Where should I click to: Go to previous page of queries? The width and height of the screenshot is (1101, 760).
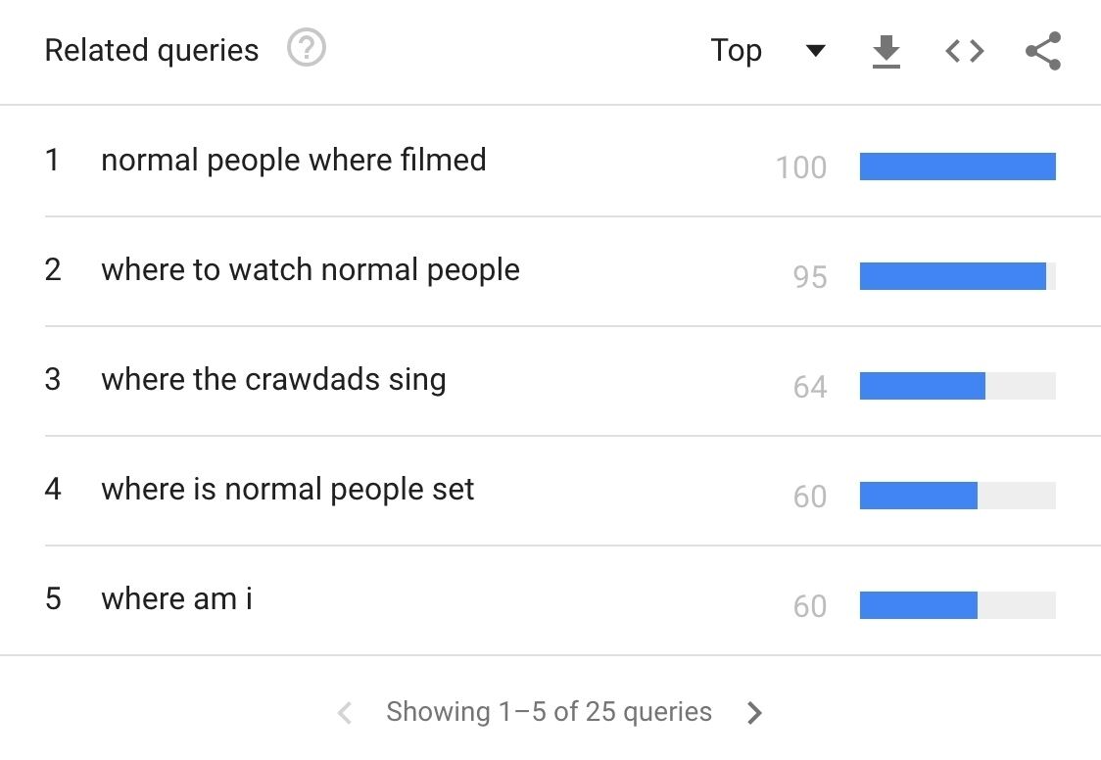[345, 713]
